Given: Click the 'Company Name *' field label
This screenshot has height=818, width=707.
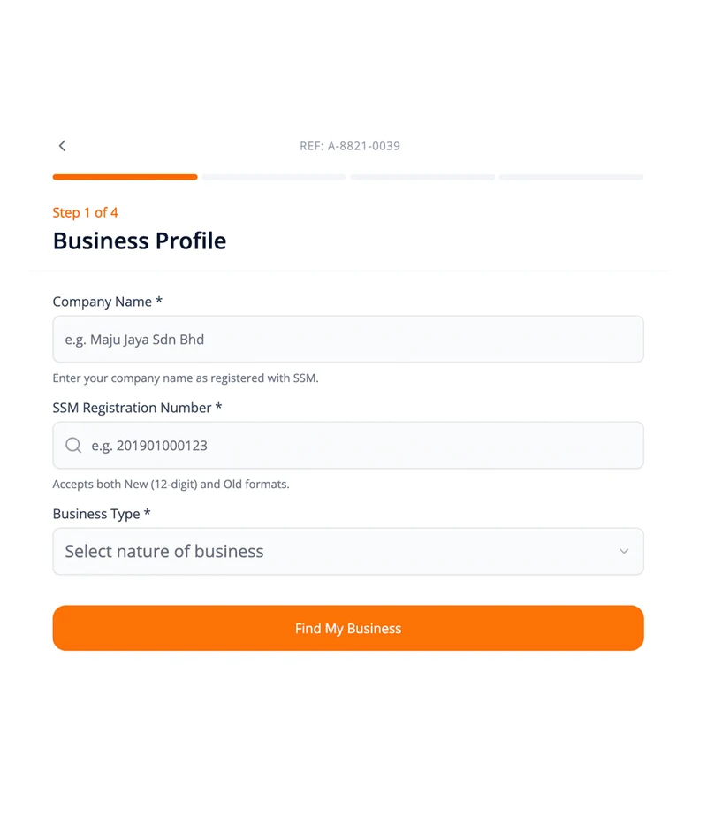Looking at the screenshot, I should pos(106,302).
